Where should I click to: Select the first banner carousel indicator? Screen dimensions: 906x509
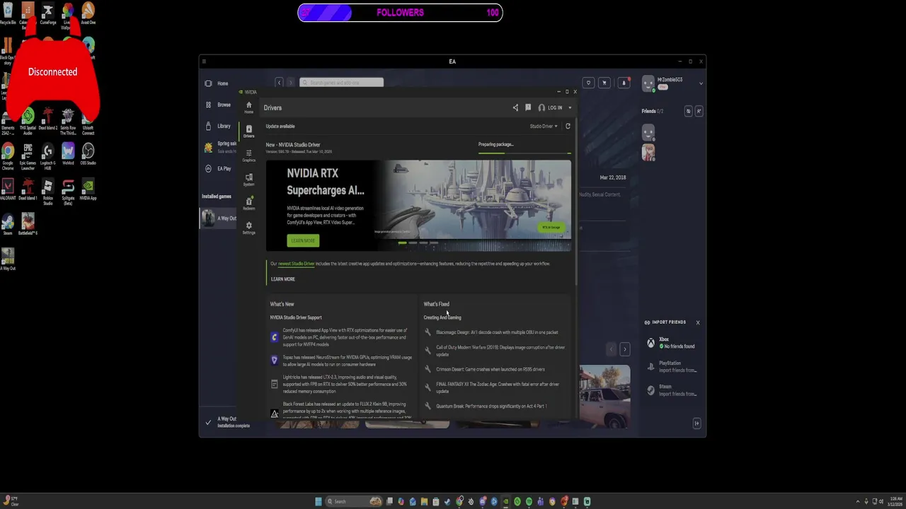[402, 242]
